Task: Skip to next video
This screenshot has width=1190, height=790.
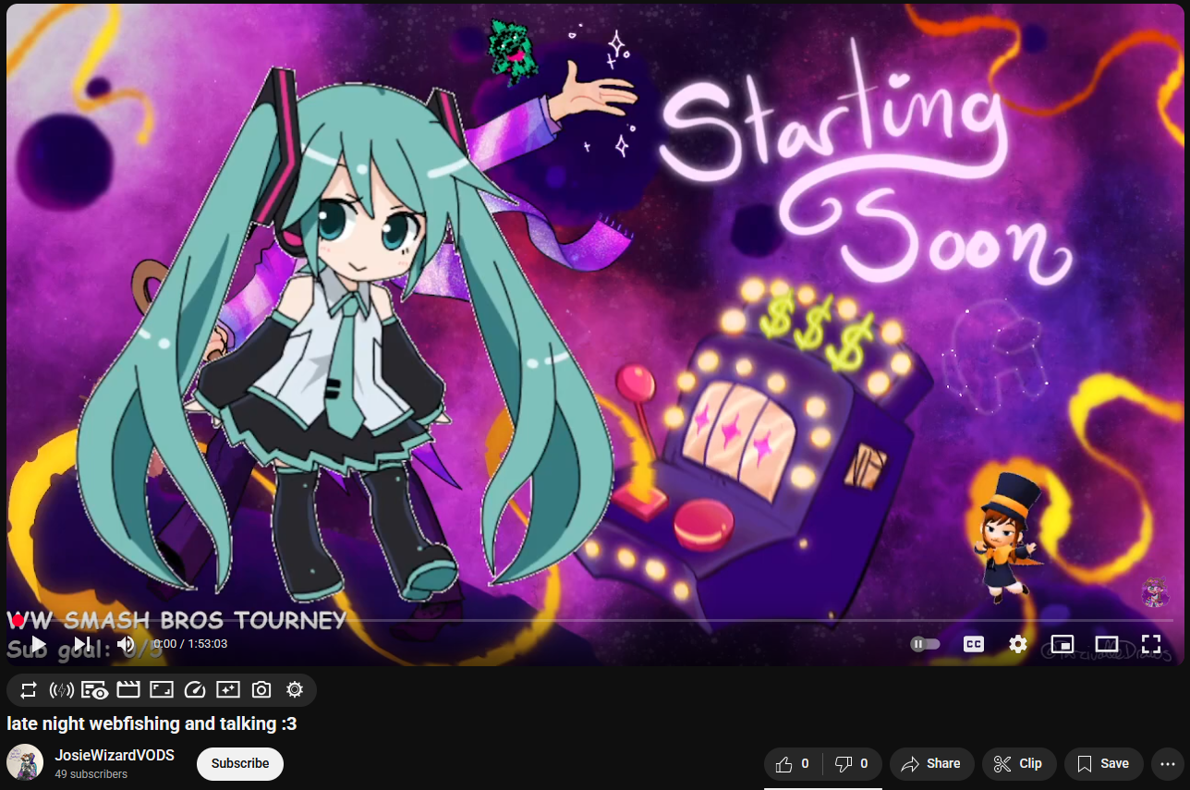Action: [82, 644]
